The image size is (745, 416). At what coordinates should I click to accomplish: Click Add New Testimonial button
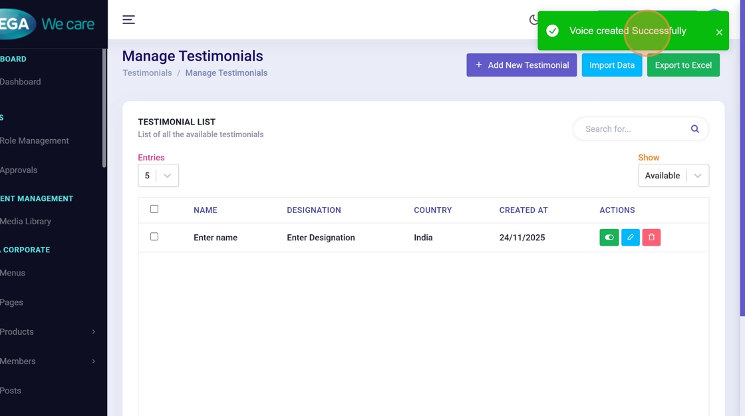point(521,65)
